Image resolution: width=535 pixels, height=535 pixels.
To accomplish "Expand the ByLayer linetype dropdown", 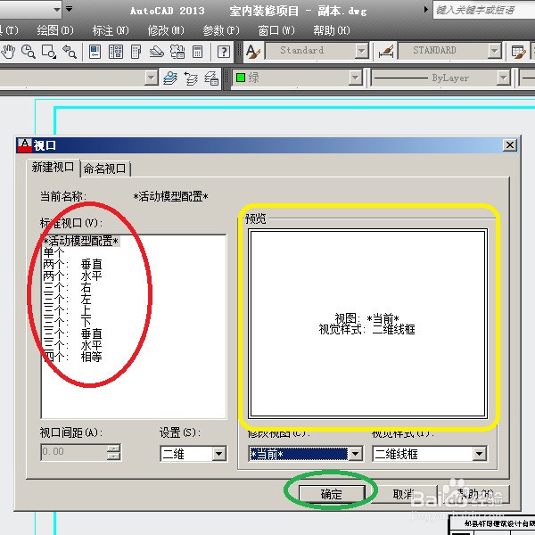I will pyautogui.click(x=503, y=78).
